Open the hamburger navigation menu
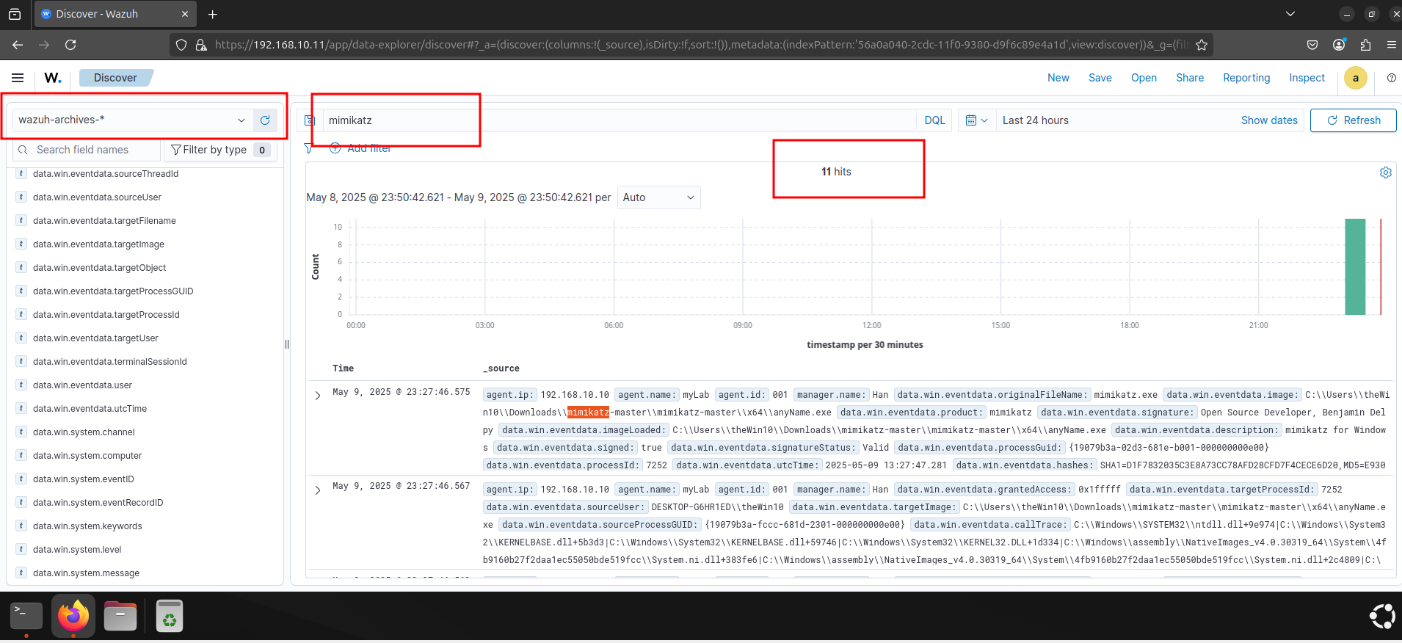1402x643 pixels. click(x=18, y=78)
